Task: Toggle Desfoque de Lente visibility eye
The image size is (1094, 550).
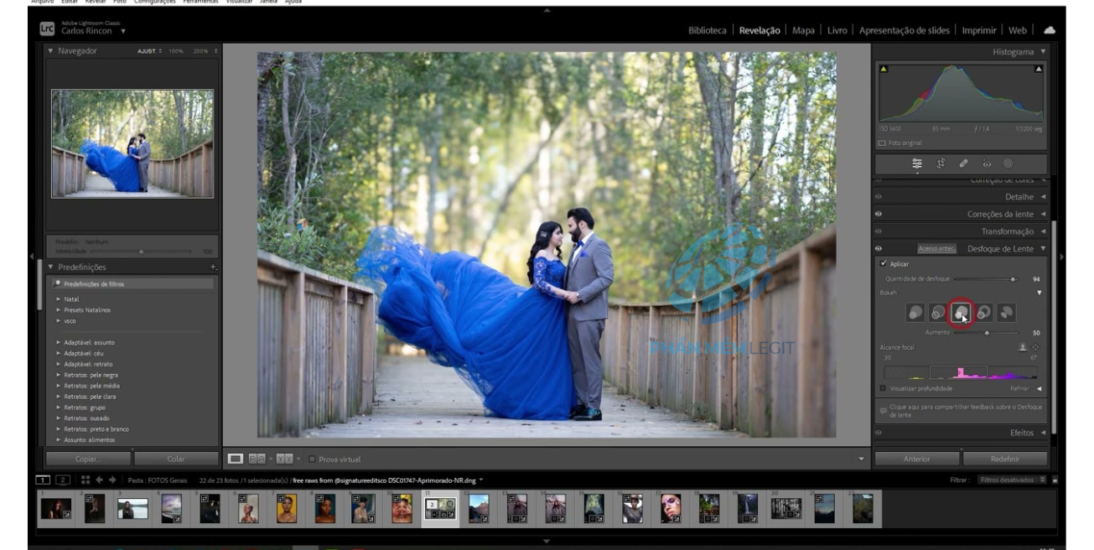Action: (x=879, y=249)
